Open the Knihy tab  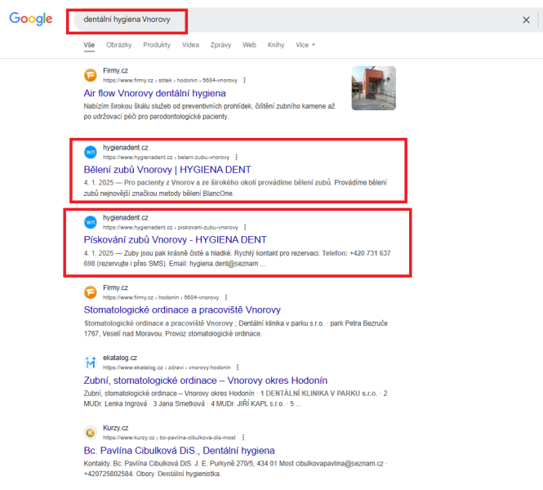pos(276,45)
